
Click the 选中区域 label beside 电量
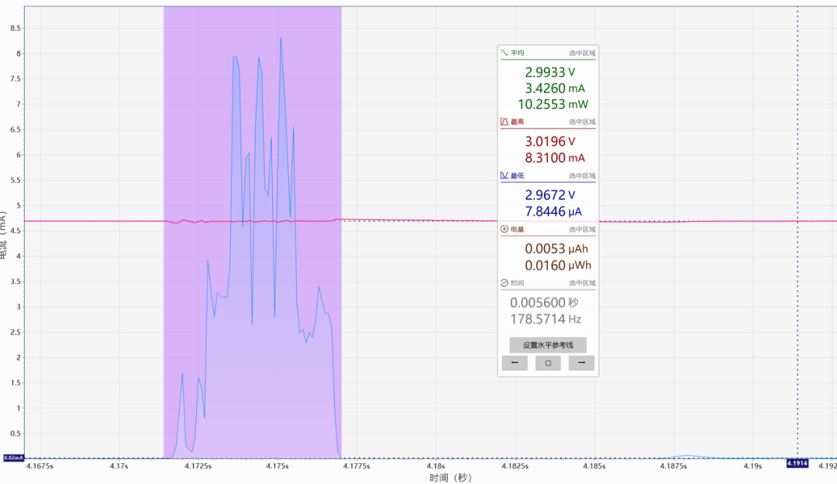(x=582, y=229)
